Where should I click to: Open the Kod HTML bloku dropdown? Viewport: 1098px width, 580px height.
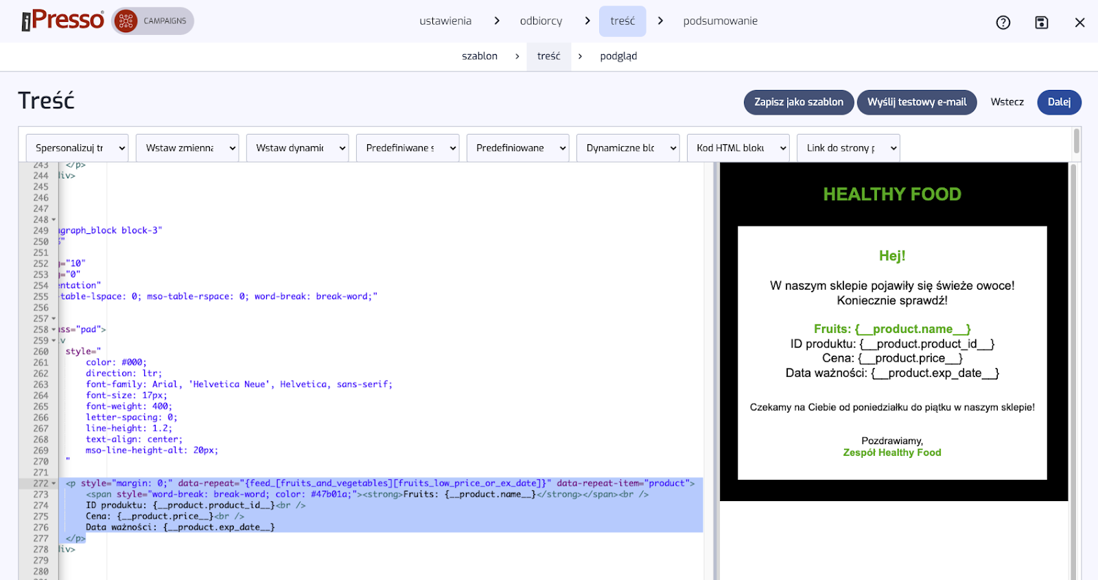point(738,148)
